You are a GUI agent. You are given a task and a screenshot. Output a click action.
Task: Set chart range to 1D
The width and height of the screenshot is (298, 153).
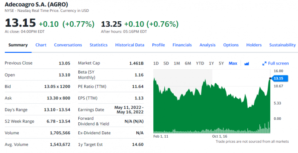click(x=156, y=63)
